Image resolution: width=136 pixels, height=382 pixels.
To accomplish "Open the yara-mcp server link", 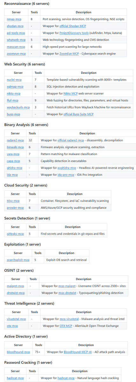I will coord(13,154).
